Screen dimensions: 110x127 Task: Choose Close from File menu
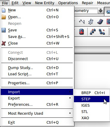tap(37, 43)
